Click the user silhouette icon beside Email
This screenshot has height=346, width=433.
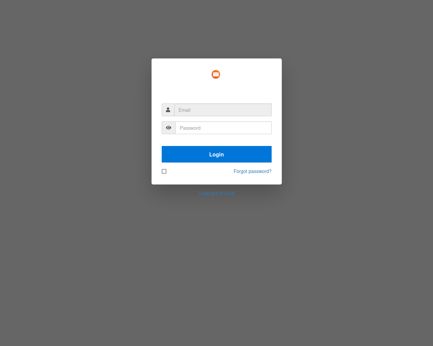[x=168, y=110]
